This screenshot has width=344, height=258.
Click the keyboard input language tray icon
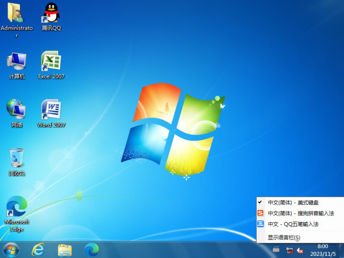click(276, 249)
